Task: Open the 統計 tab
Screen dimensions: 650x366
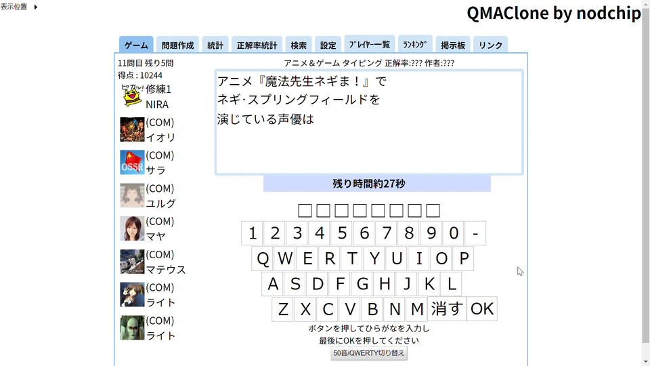Action: click(x=215, y=45)
